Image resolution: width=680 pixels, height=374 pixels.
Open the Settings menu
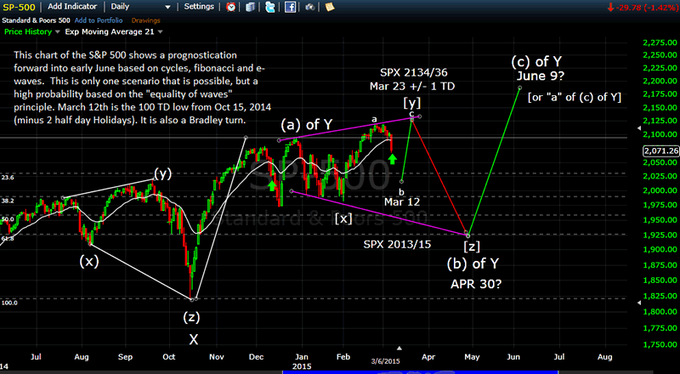[x=199, y=7]
